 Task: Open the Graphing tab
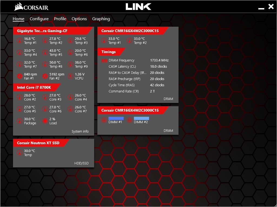point(101,19)
